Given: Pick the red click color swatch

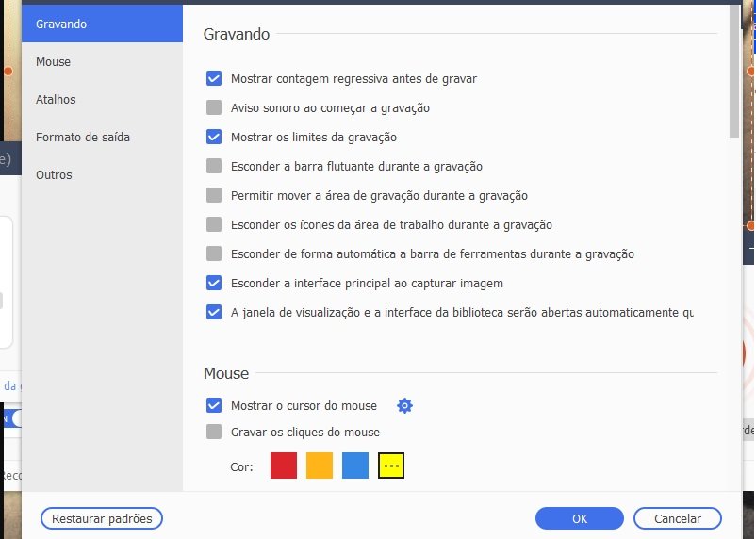Looking at the screenshot, I should click(284, 465).
